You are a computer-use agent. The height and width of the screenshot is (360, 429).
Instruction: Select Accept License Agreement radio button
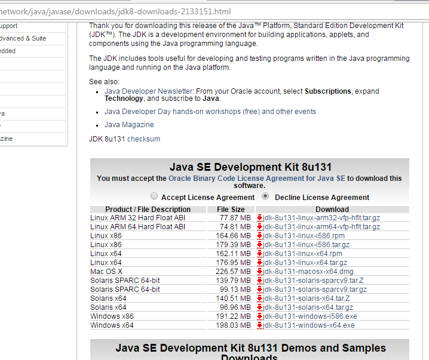155,196
